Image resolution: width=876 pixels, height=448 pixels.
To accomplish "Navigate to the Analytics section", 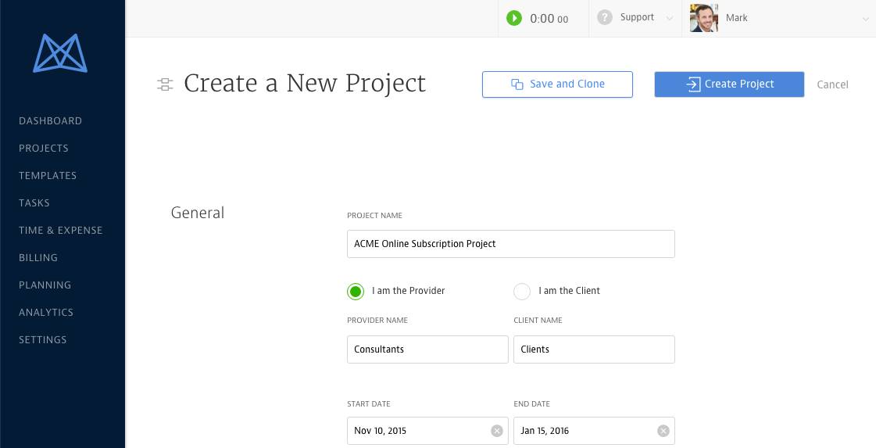I will click(46, 313).
